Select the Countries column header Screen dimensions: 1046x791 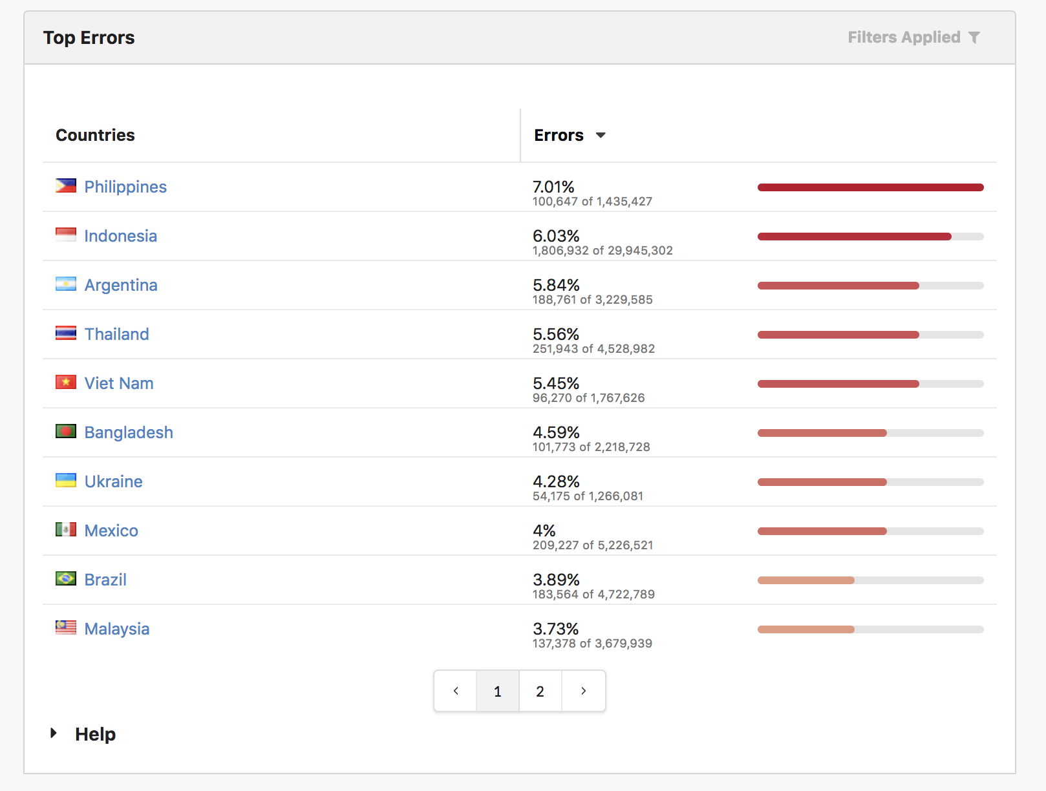95,135
